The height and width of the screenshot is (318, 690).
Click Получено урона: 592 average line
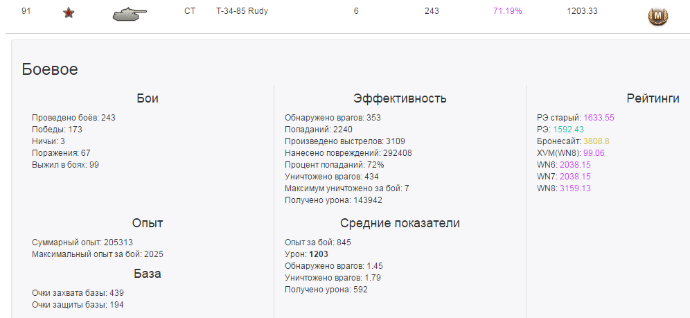(326, 290)
